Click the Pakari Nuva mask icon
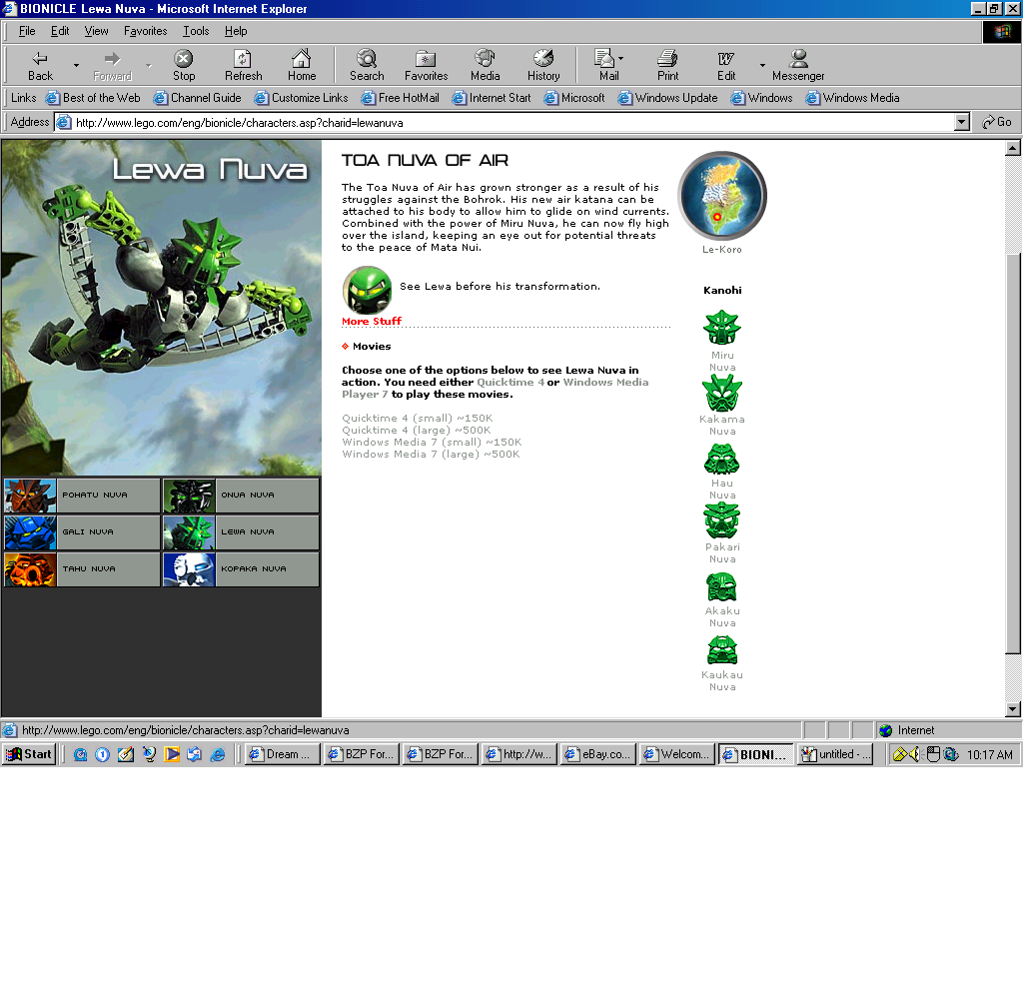Screen dimensions: 1023x999 click(x=721, y=520)
